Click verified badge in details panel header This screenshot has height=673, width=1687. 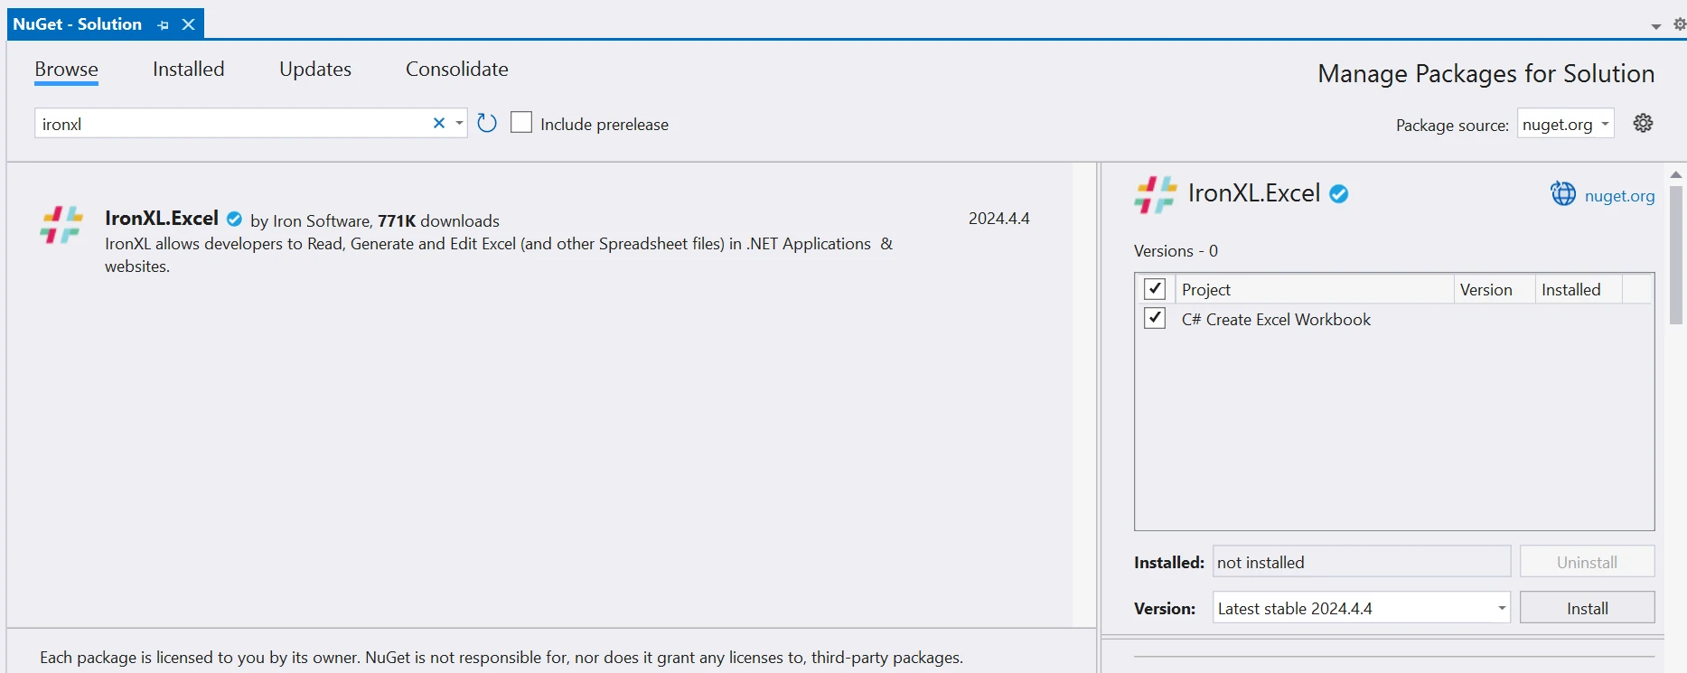point(1339,193)
